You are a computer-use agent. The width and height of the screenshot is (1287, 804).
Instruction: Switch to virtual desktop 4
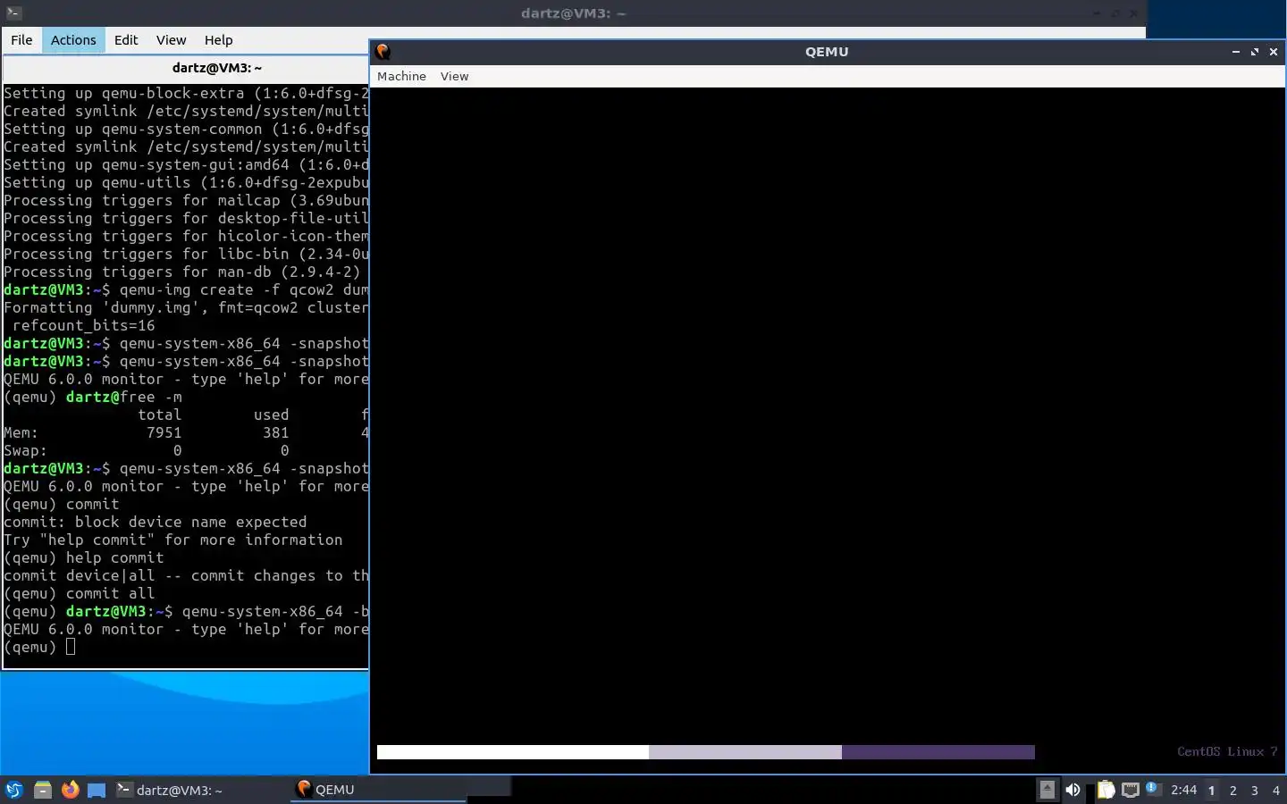(x=1276, y=791)
